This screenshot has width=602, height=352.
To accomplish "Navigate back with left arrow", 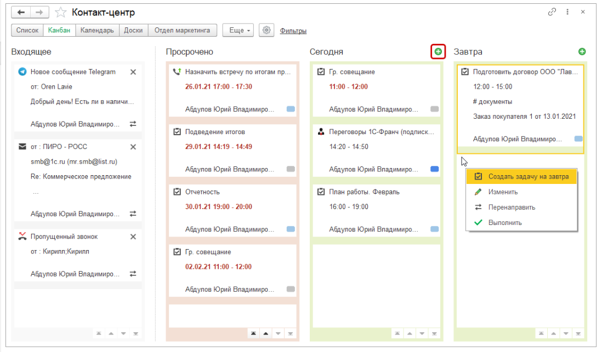I will [21, 12].
